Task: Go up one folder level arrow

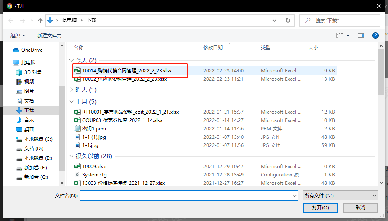Action: click(x=40, y=21)
